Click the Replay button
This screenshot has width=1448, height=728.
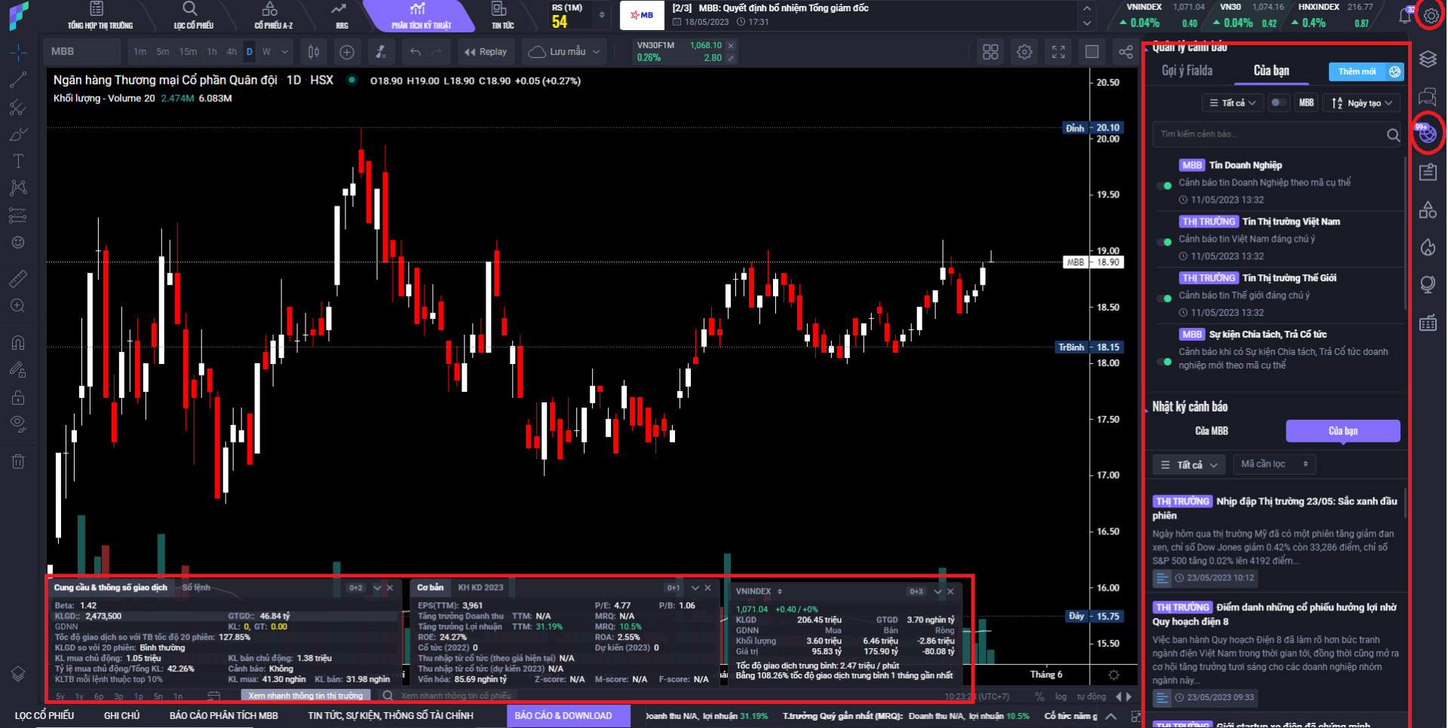pos(486,52)
